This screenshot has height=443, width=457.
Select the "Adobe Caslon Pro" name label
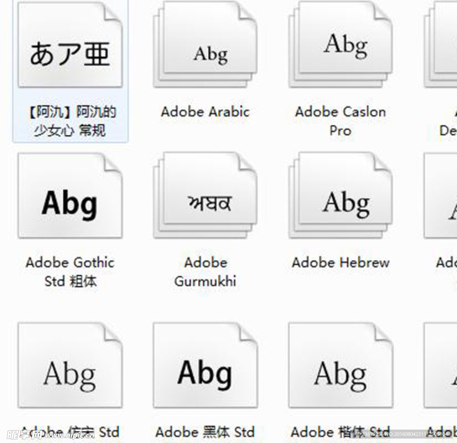point(341,121)
